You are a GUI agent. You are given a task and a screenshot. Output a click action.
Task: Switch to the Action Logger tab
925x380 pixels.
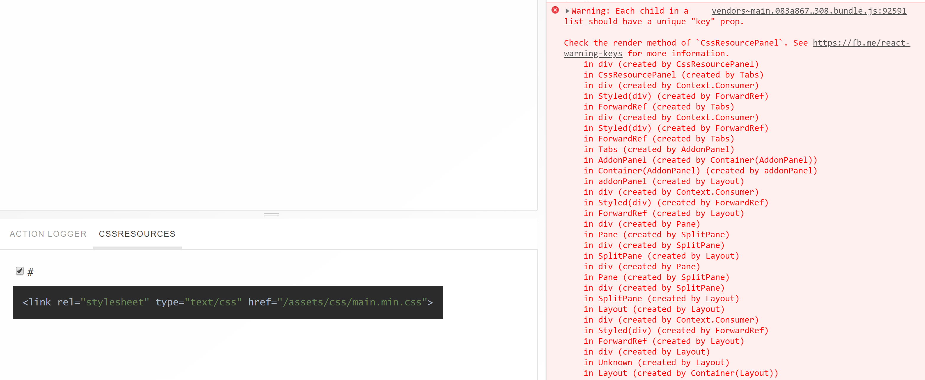[48, 234]
